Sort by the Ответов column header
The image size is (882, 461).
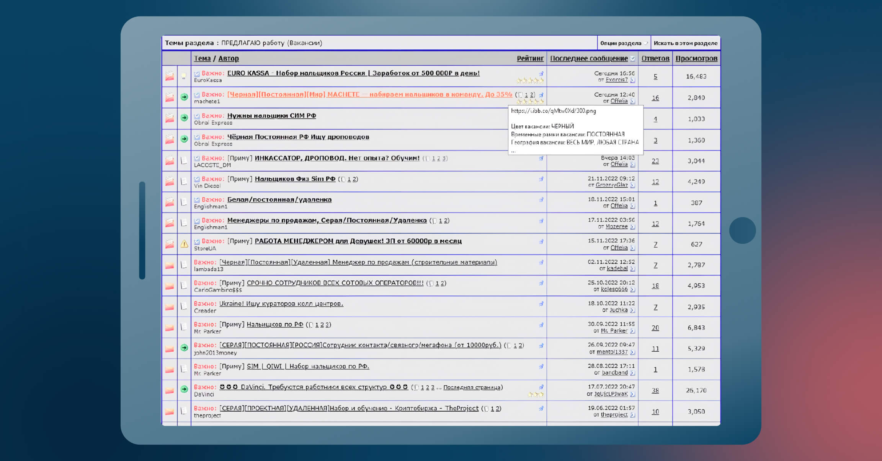655,58
